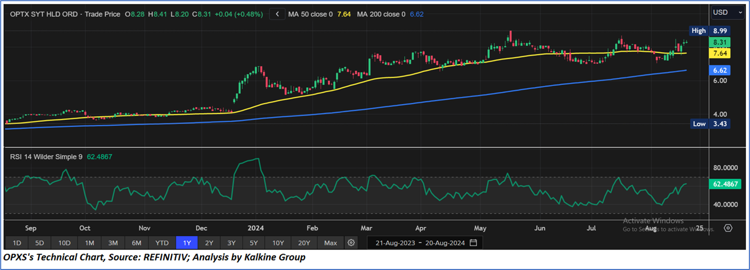Click the 6.00 price axis label
Viewport: 750px width, 270px height.
719,81
